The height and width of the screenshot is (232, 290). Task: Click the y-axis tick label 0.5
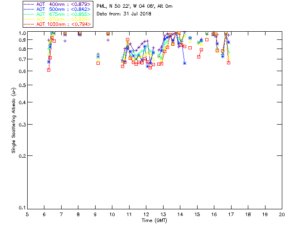click(x=22, y=85)
